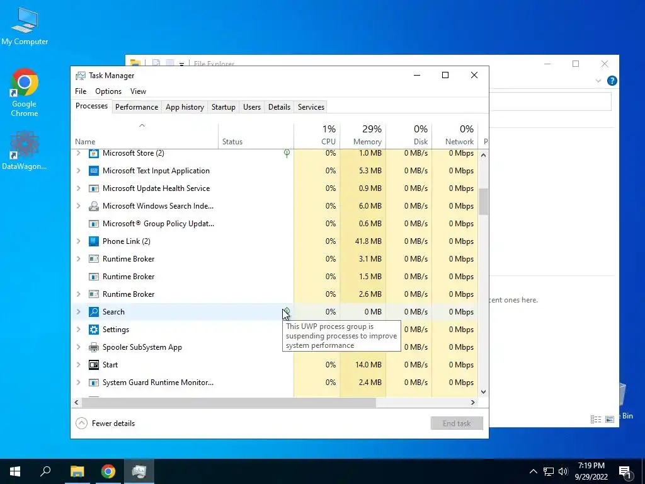The image size is (645, 484).
Task: Open the network icon in the system tray
Action: [x=549, y=471]
